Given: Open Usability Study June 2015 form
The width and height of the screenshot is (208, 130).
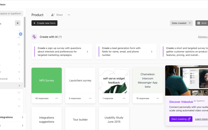Looking at the screenshot, I should [x=114, y=119].
